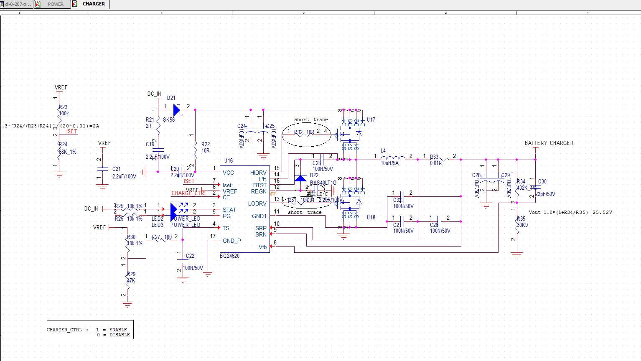Select the D21 diode symbol
This screenshot has height=361, width=641.
coord(176,110)
